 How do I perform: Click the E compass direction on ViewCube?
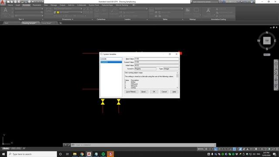click(x=275, y=41)
